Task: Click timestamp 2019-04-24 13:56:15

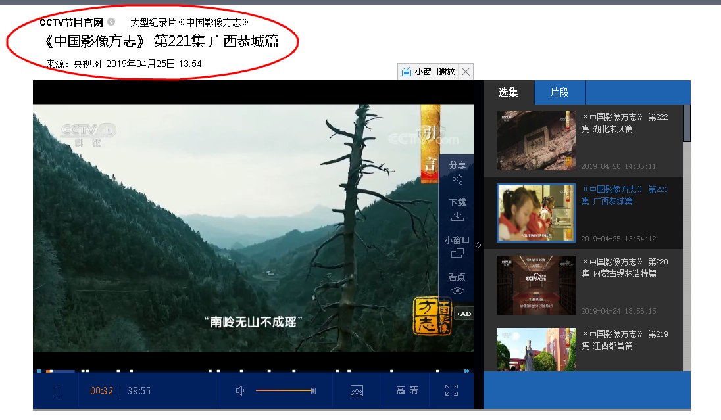Action: tap(618, 311)
